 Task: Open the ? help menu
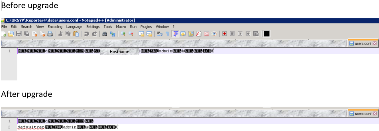[x=173, y=27]
